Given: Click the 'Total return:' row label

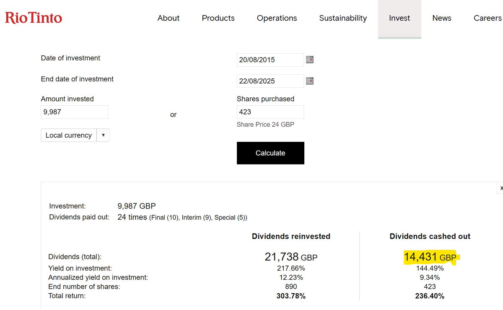Looking at the screenshot, I should pyautogui.click(x=67, y=296).
